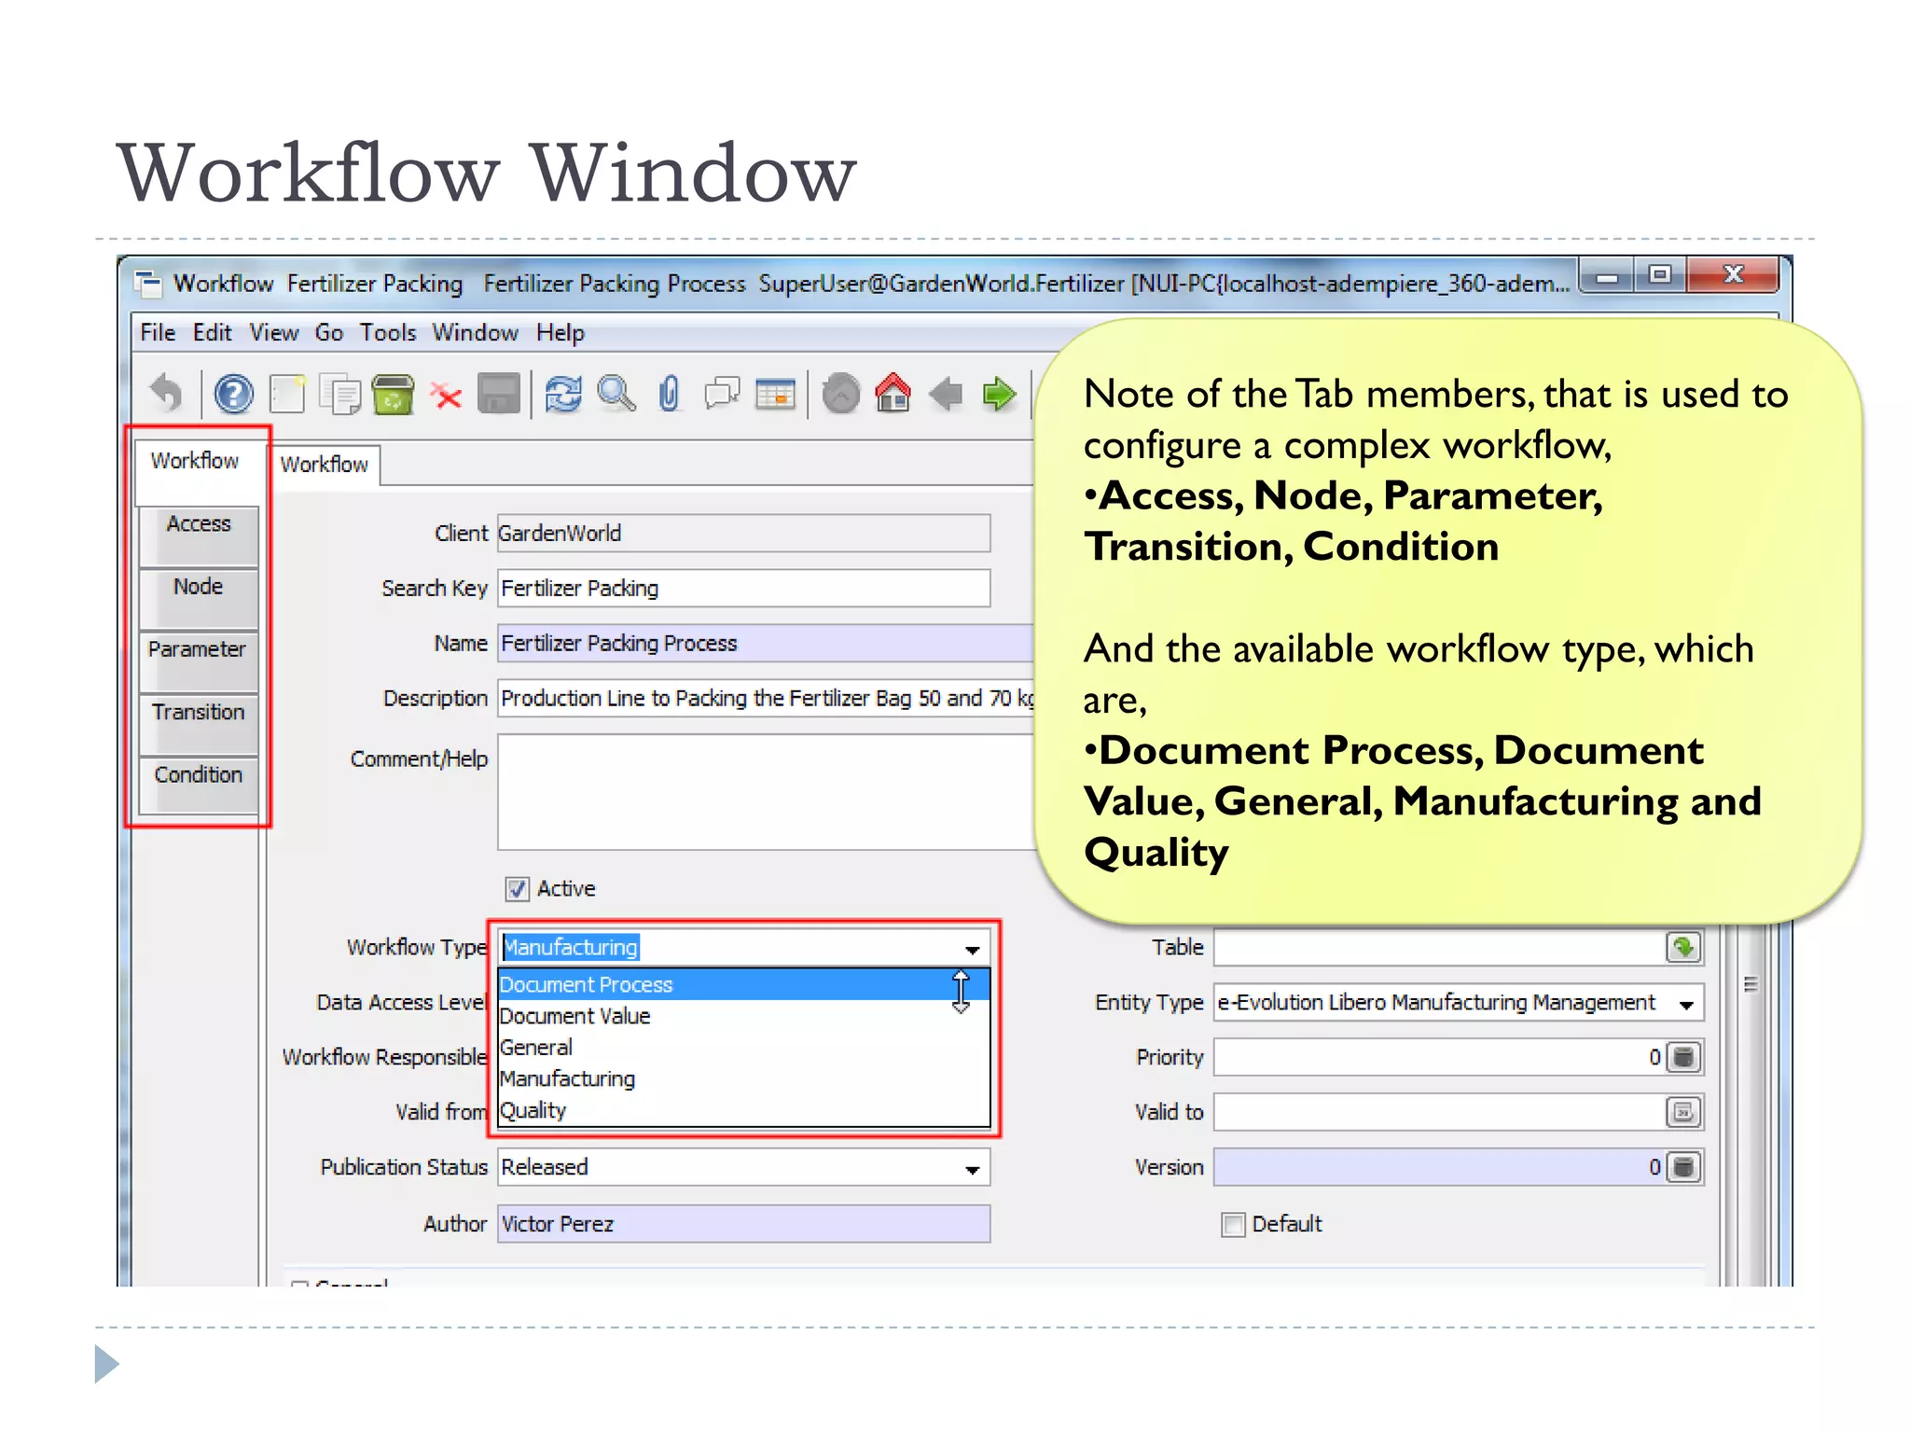The width and height of the screenshot is (1910, 1433).
Task: Click the Name field Fertilizer Packing Process
Action: tap(766, 644)
